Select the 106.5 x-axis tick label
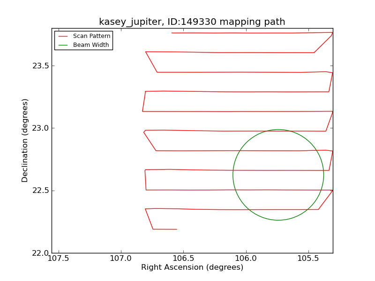The width and height of the screenshot is (375, 281). coord(183,258)
